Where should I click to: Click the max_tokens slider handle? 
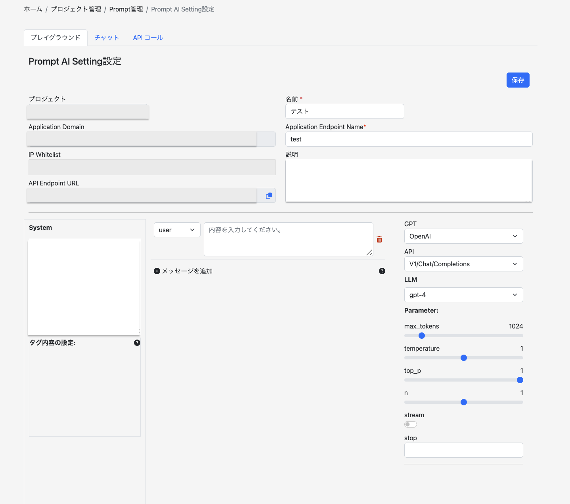click(422, 336)
